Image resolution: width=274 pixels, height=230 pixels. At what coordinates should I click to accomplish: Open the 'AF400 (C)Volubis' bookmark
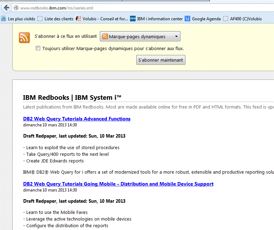tap(242, 19)
